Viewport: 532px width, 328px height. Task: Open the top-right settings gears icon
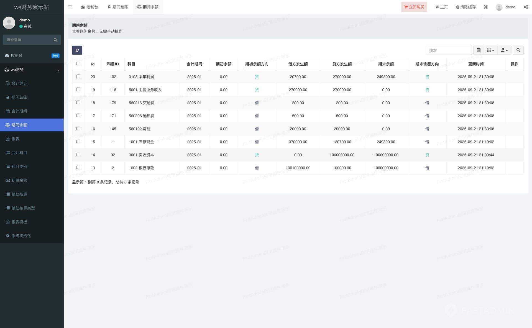525,7
